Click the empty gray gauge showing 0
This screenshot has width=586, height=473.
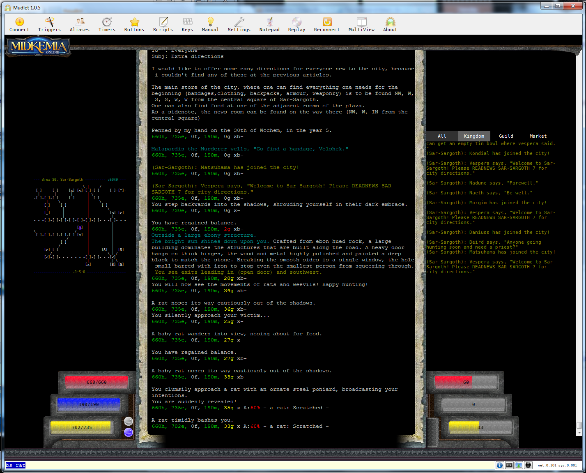click(x=473, y=404)
